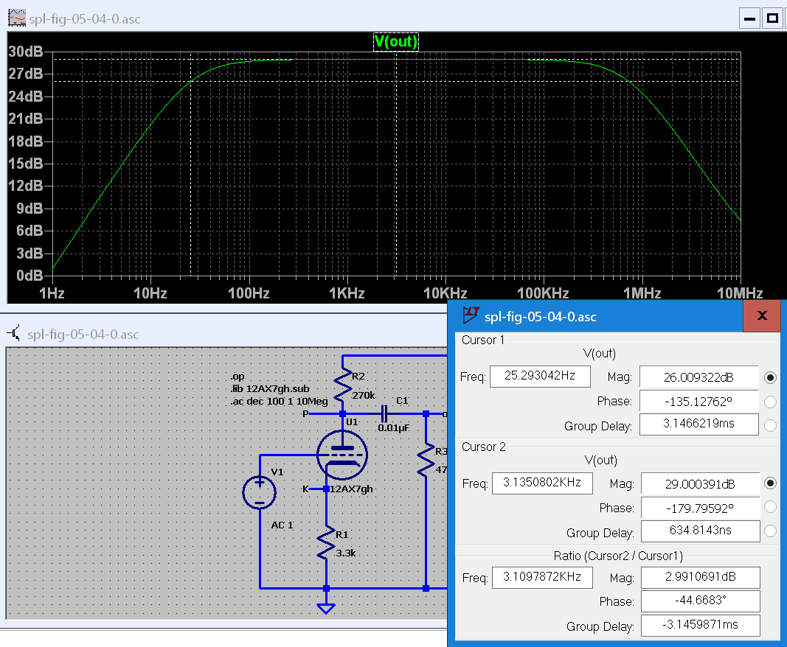This screenshot has width=787, height=647.
Task: Select the C1 capacitor symbol
Action: point(384,413)
